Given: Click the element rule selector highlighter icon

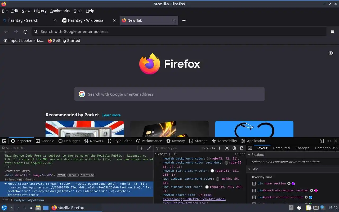Looking at the screenshot, I should (175, 154).
